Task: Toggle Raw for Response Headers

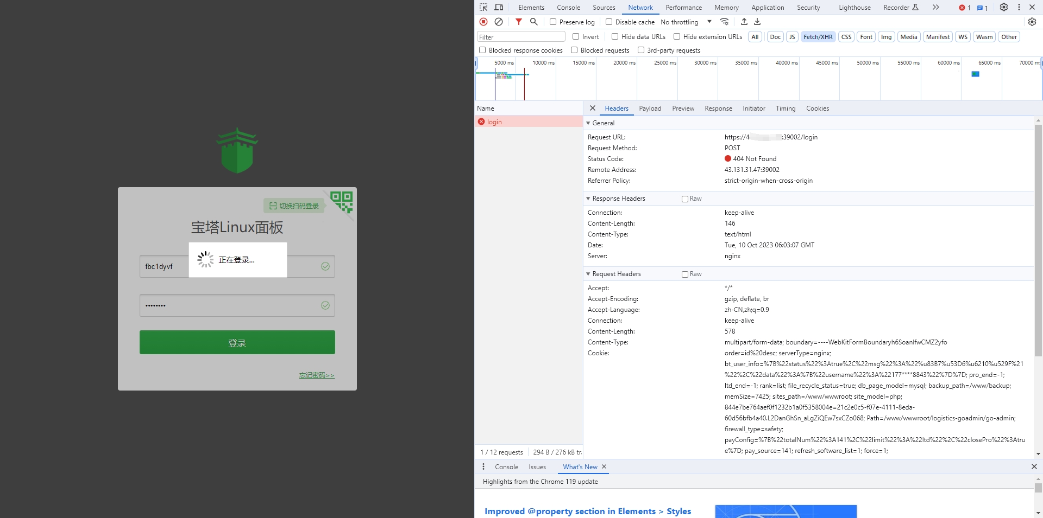Action: tap(685, 199)
